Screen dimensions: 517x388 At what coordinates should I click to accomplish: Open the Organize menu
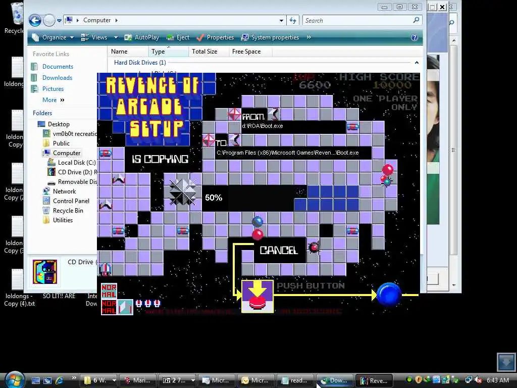pyautogui.click(x=53, y=37)
